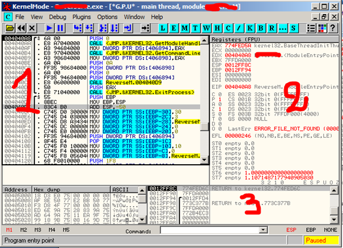Restart the program with the rewind icon
This screenshot has width=343, height=248.
point(19,27)
